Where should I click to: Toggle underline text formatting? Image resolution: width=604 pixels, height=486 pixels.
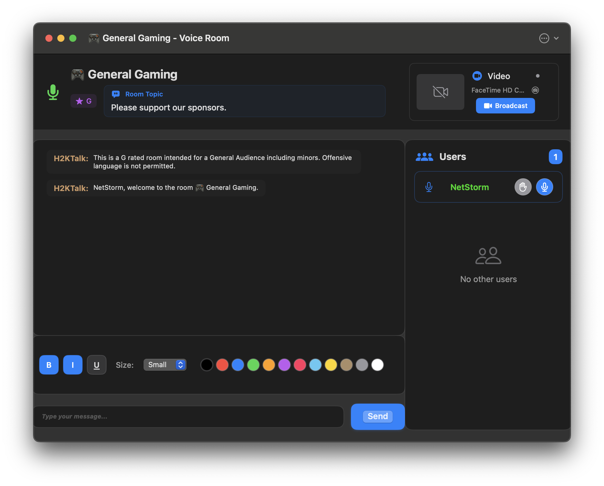[x=96, y=365]
